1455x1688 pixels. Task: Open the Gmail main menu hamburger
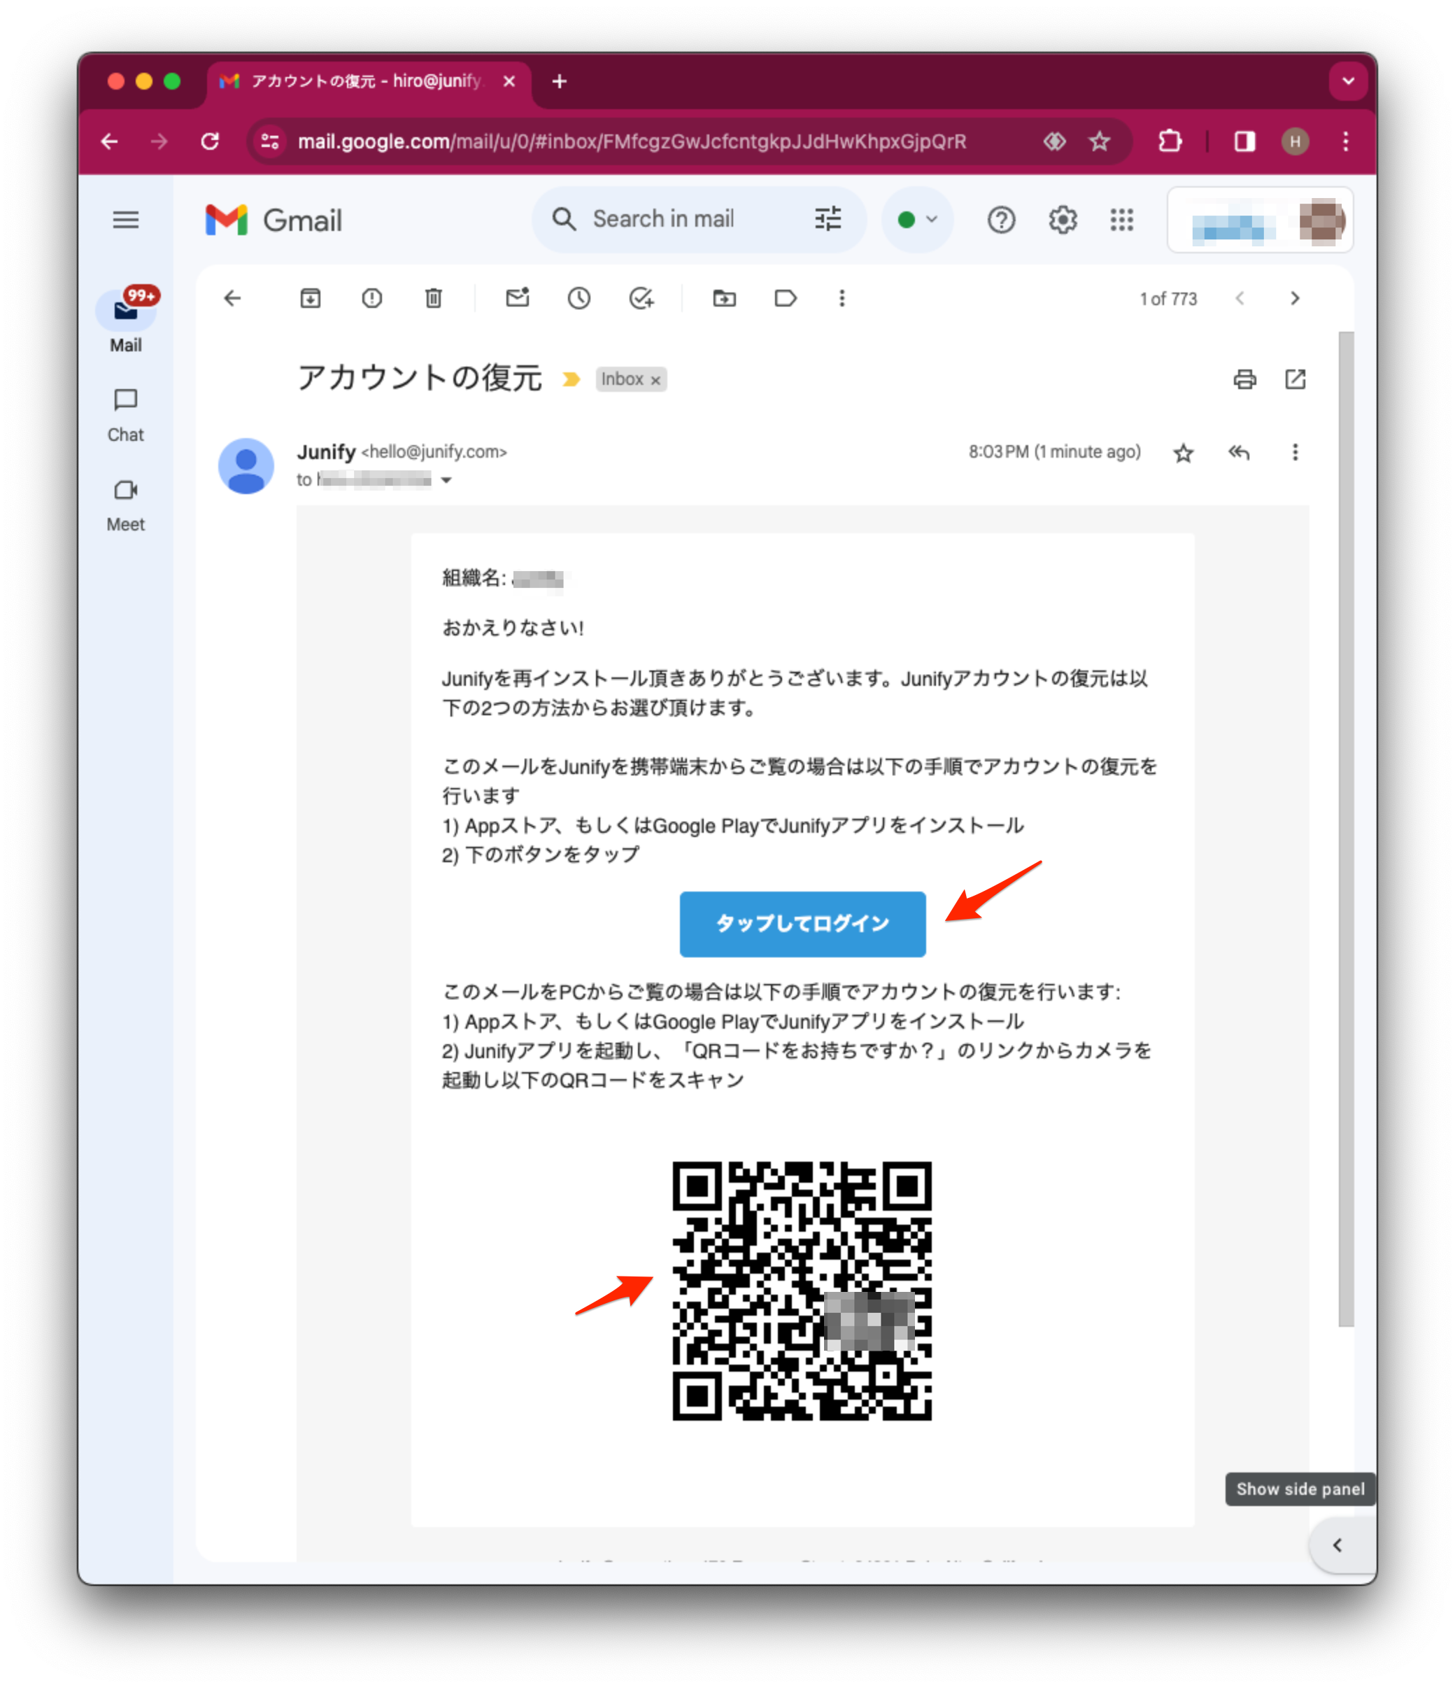tap(125, 220)
